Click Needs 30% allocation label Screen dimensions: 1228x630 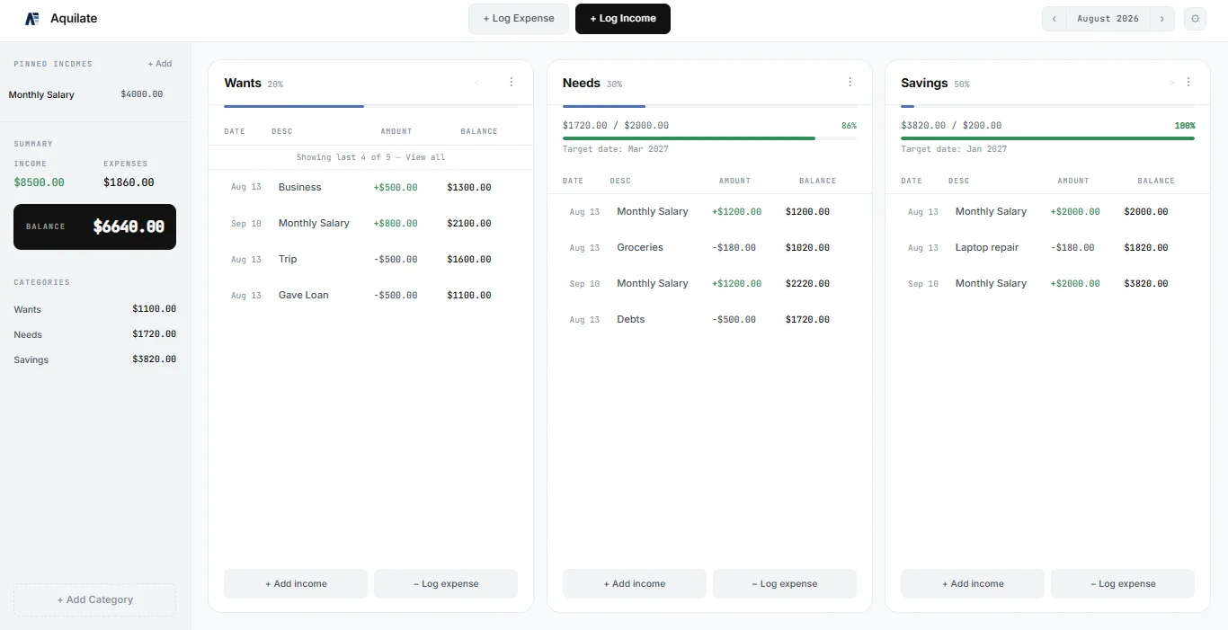[614, 84]
